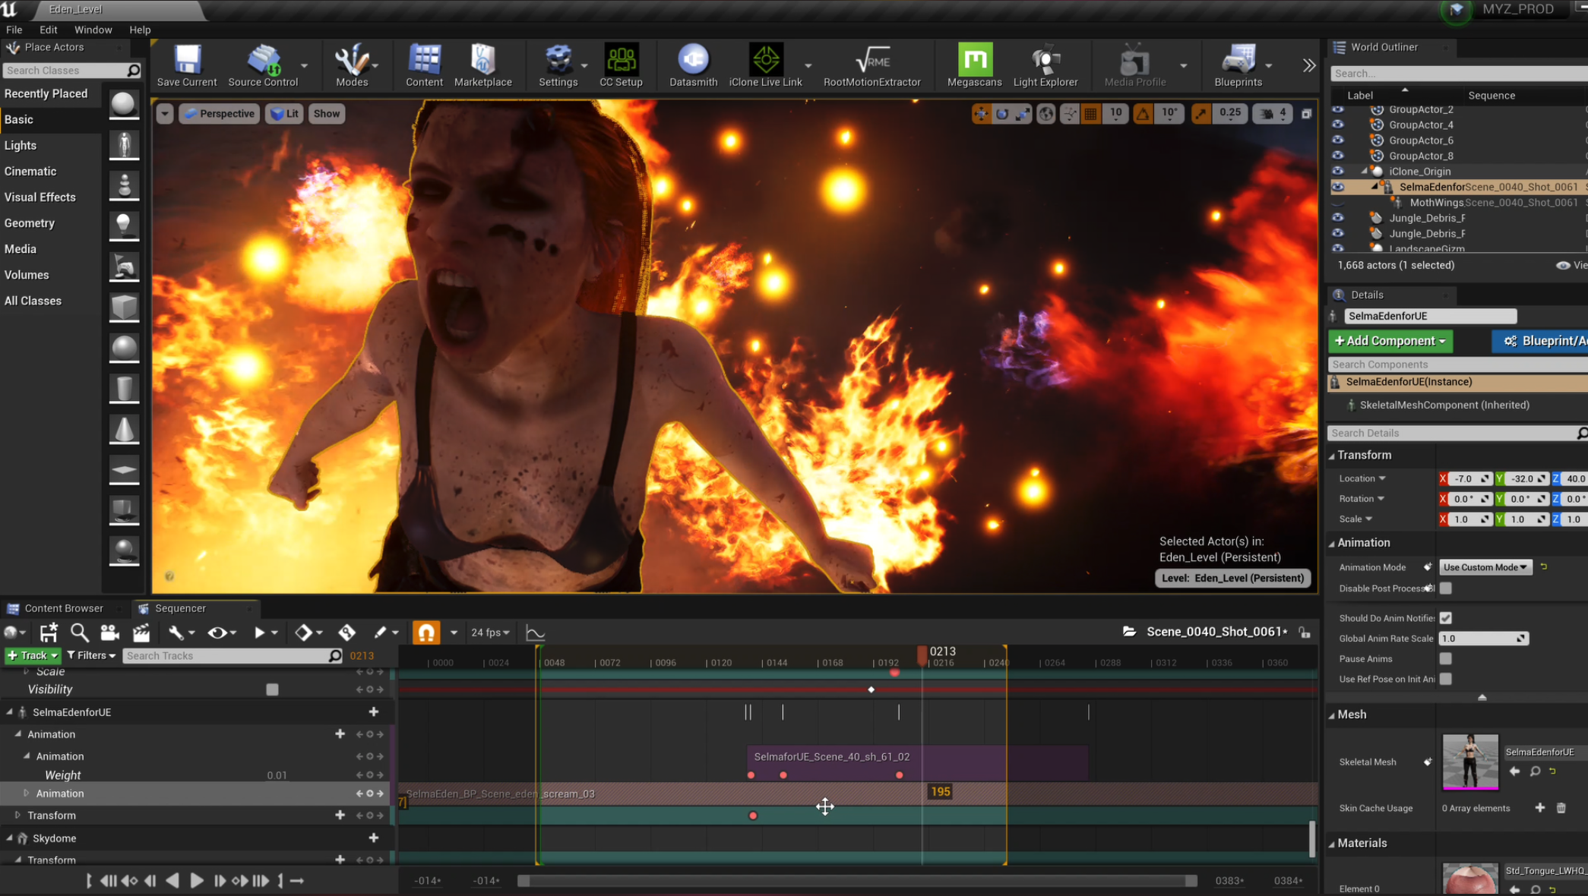Click the Perspective viewport button

coord(220,114)
